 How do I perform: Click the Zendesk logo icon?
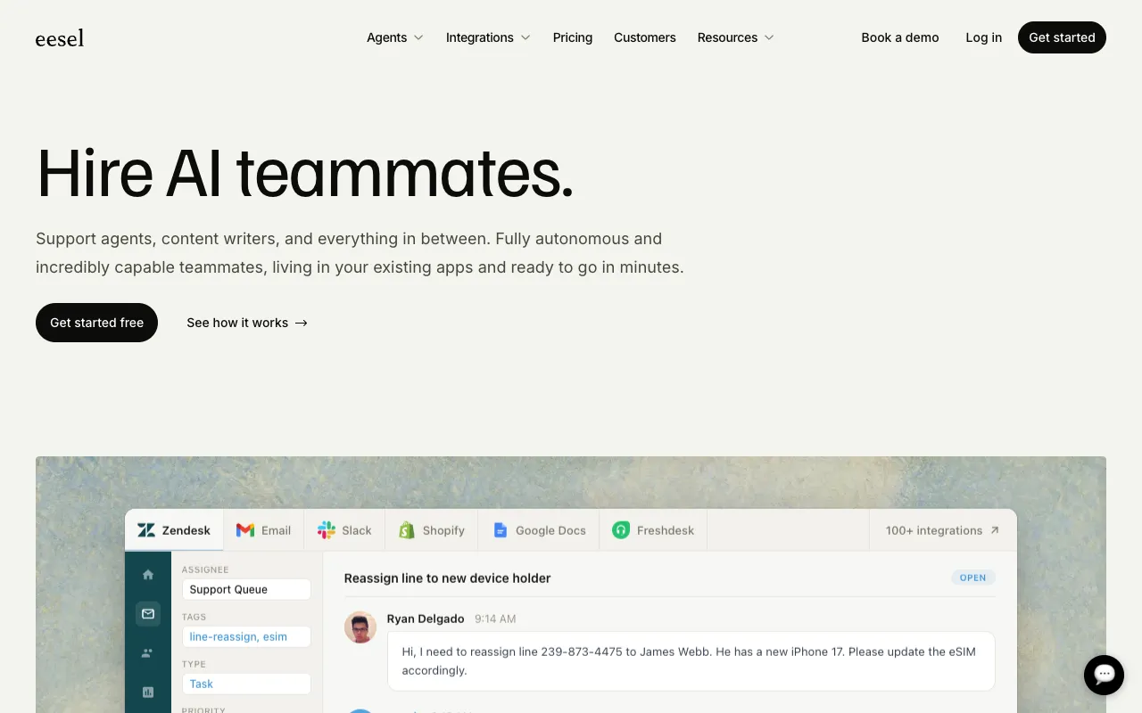tap(146, 530)
